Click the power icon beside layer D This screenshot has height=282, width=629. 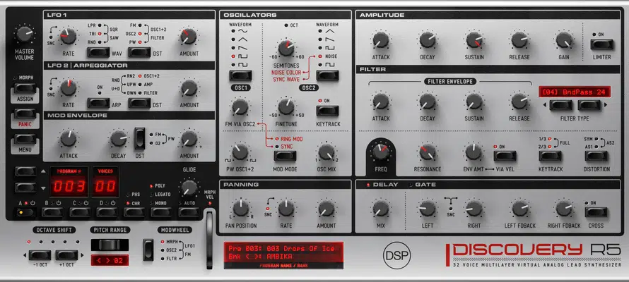click(113, 203)
